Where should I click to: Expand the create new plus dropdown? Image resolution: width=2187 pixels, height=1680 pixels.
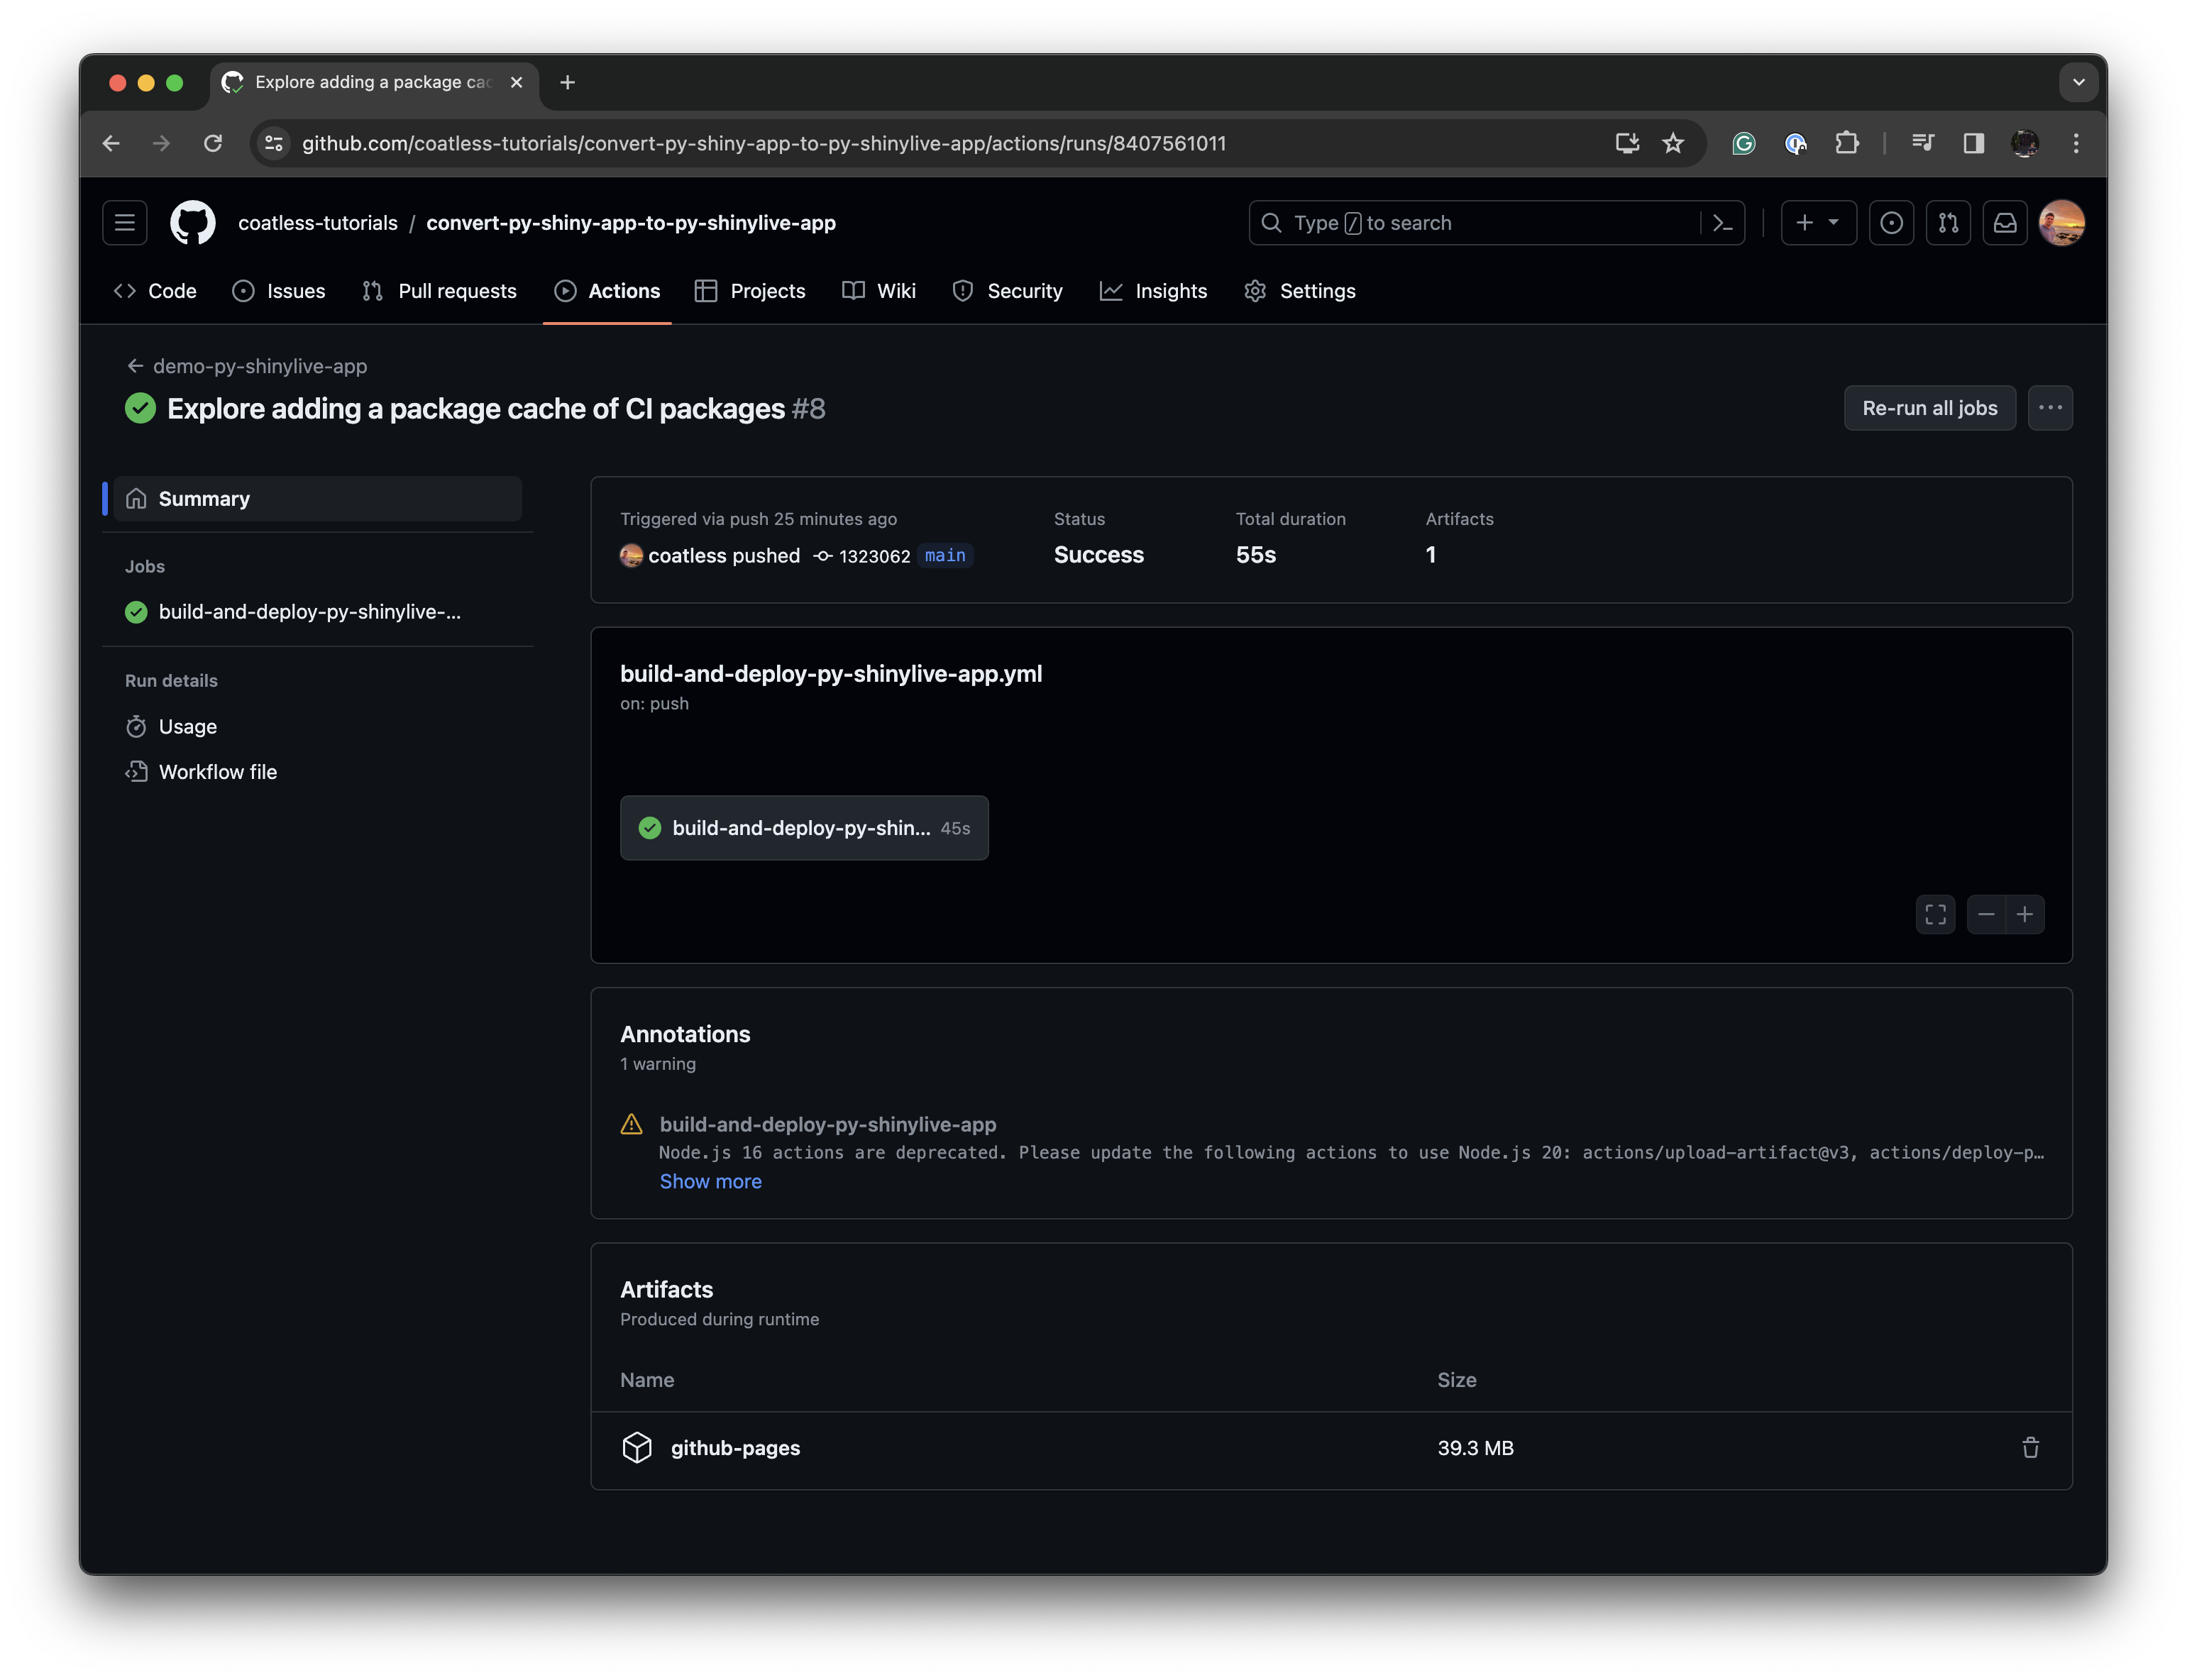[1817, 223]
